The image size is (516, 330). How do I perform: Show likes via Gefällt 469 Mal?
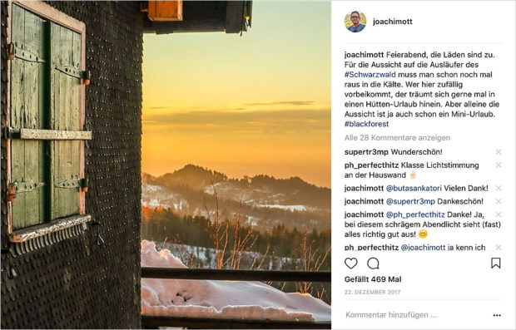(373, 279)
